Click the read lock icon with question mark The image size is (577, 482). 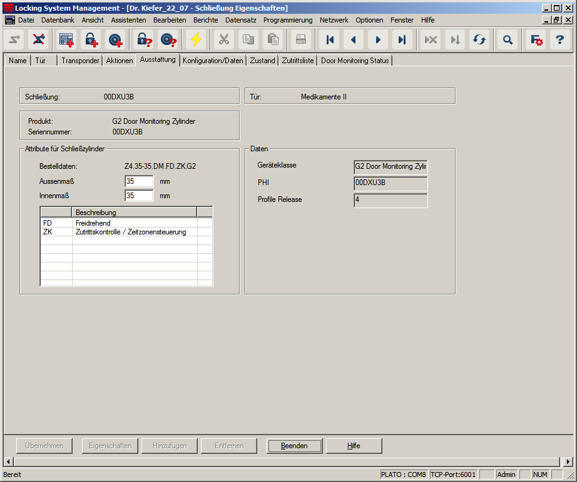click(143, 39)
